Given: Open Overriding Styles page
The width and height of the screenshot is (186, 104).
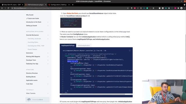Looking at the screenshot, I should coord(33,42).
